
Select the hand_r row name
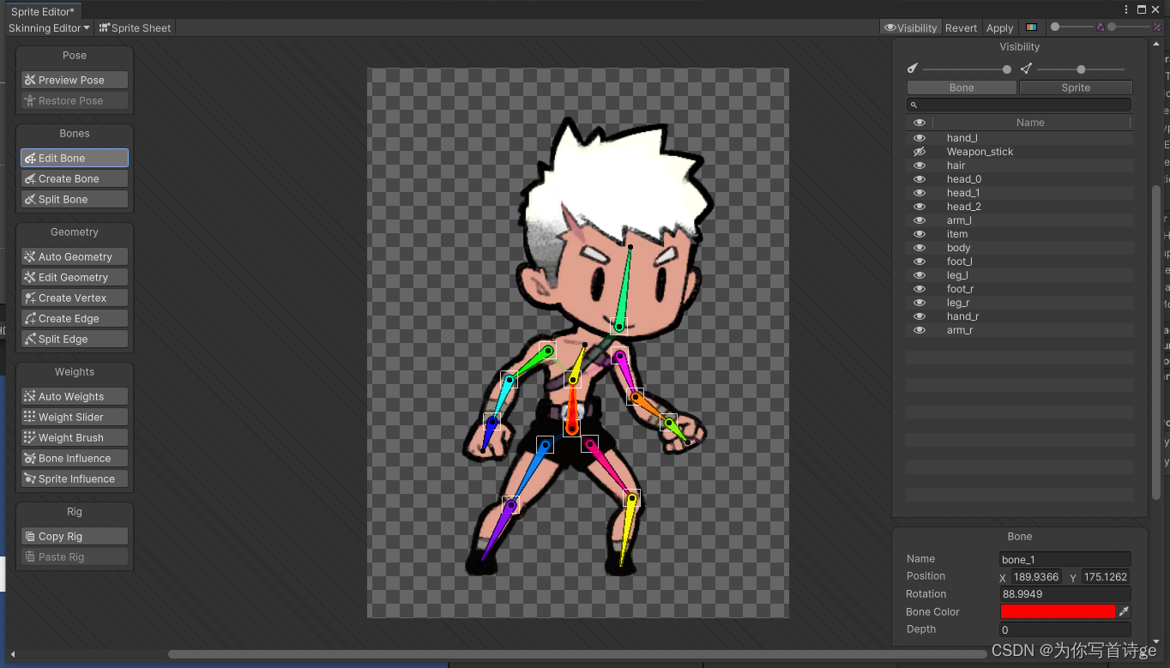[x=962, y=316]
